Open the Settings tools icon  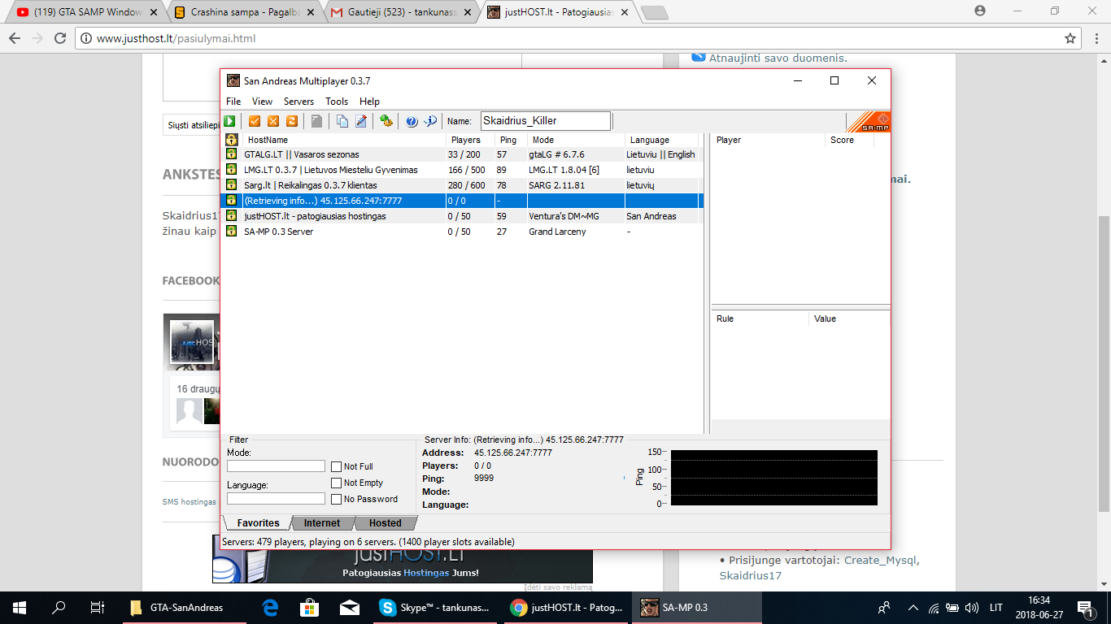(386, 121)
